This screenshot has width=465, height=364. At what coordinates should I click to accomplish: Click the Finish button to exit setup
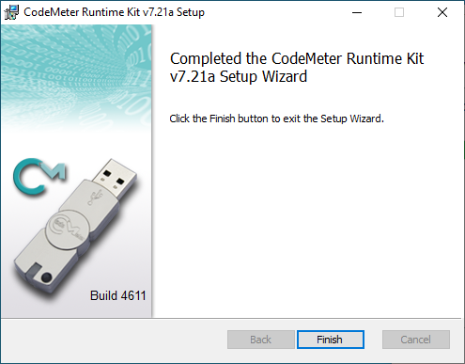[331, 340]
